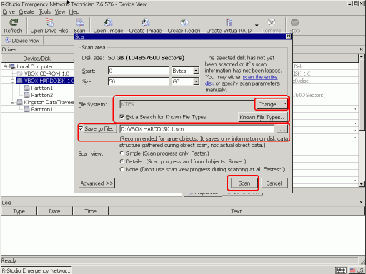Select Partition1 under Kingston DataTraveler
Image resolution: width=366 pixels, height=274 pixels.
42,109
